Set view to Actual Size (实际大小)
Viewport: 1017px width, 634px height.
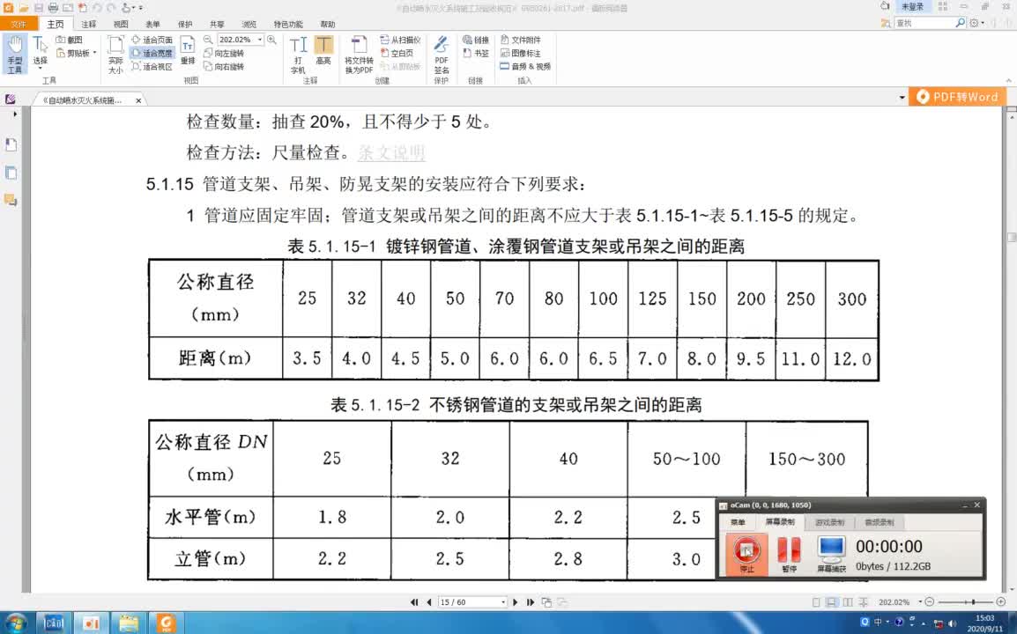point(115,55)
